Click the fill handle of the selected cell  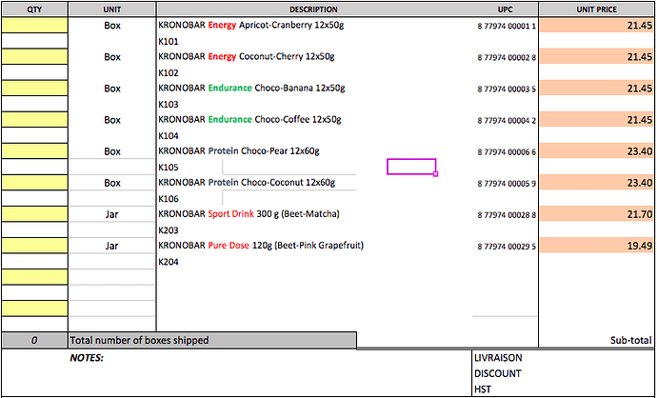pos(435,175)
